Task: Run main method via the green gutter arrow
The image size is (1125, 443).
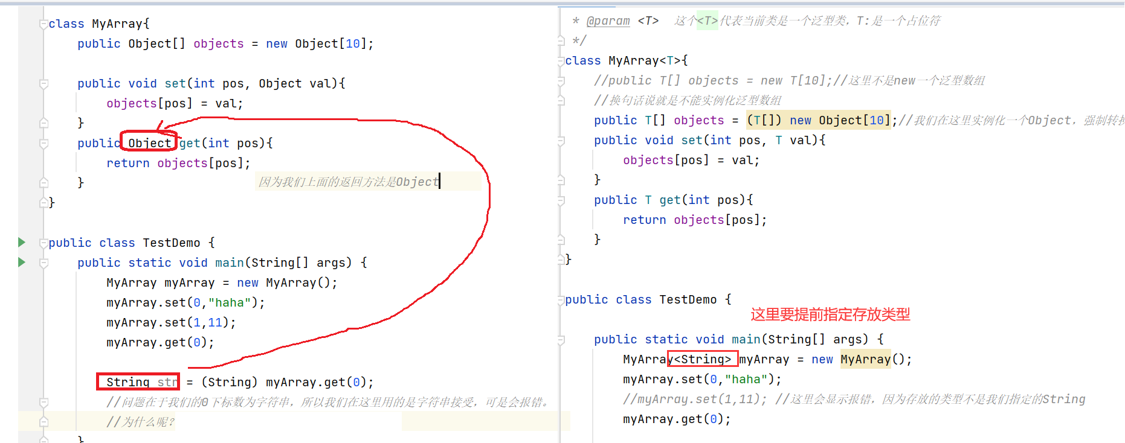Action: click(22, 263)
